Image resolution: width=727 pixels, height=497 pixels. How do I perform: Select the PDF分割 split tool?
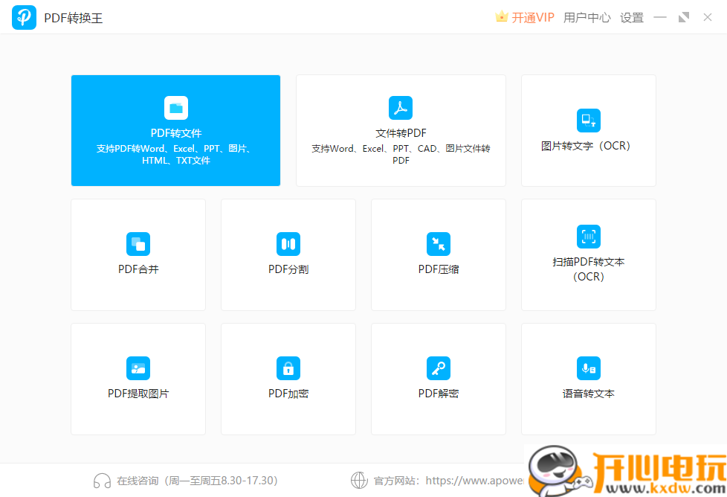point(288,254)
